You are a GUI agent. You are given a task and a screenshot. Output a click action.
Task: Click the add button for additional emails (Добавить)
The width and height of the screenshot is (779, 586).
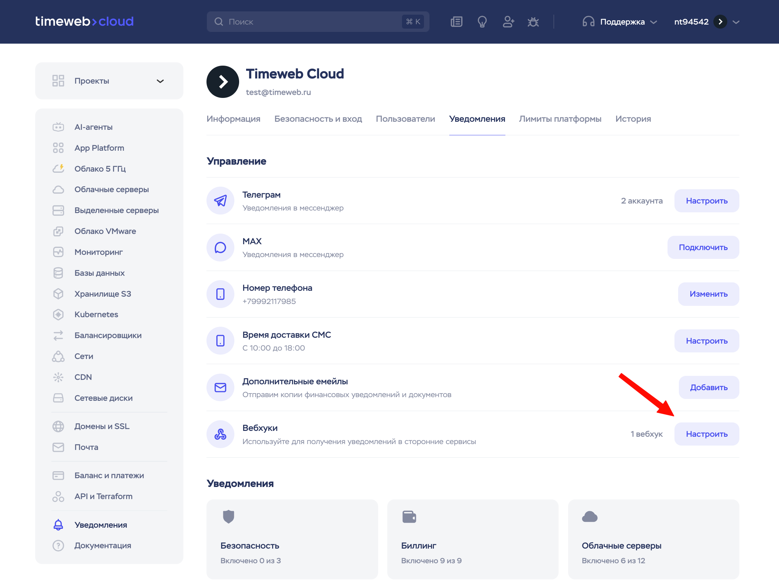[708, 387]
